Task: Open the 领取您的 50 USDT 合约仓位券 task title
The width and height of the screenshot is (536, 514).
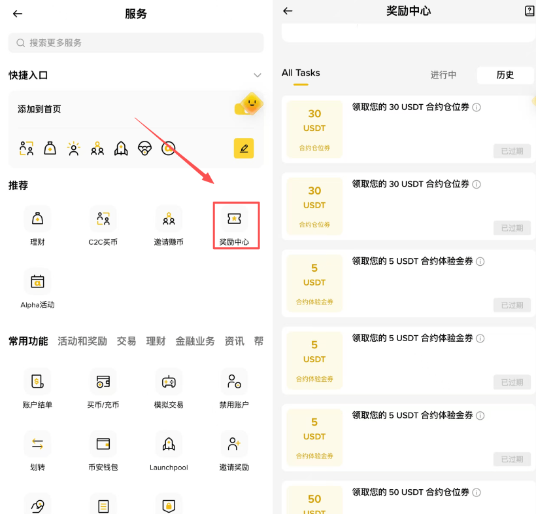Action: point(410,492)
